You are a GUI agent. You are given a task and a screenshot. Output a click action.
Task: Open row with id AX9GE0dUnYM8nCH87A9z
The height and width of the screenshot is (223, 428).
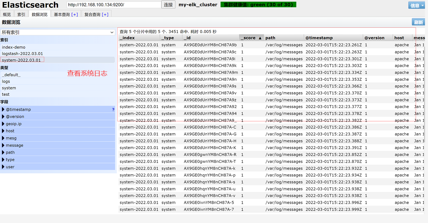(x=210, y=100)
